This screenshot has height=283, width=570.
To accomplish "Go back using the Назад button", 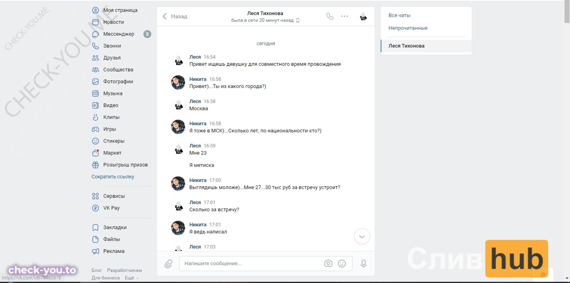I will [175, 16].
